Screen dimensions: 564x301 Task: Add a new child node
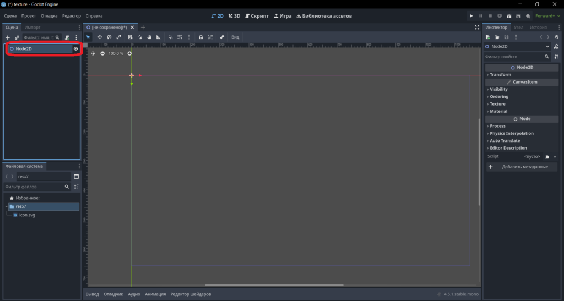click(8, 37)
